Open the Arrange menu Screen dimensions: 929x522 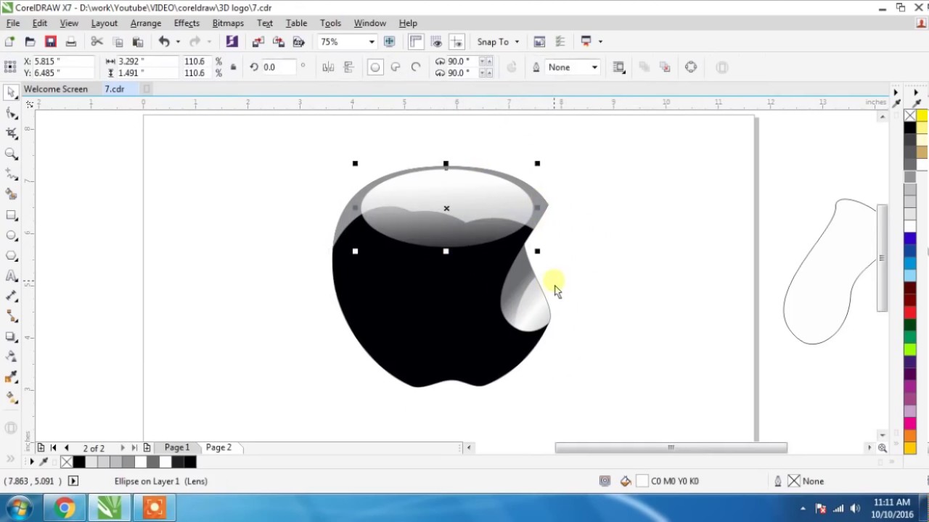[146, 23]
